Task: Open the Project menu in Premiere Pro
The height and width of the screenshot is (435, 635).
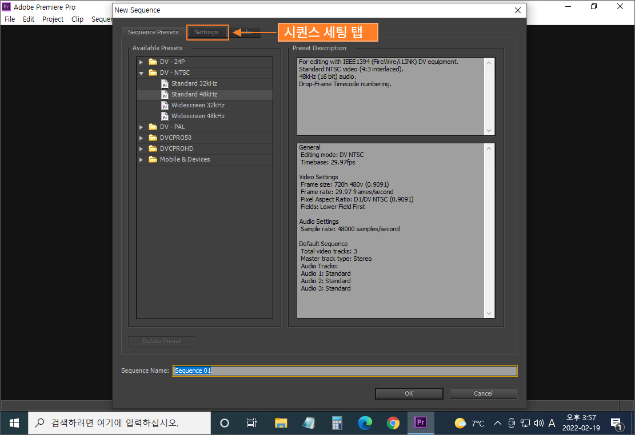Action: (53, 19)
